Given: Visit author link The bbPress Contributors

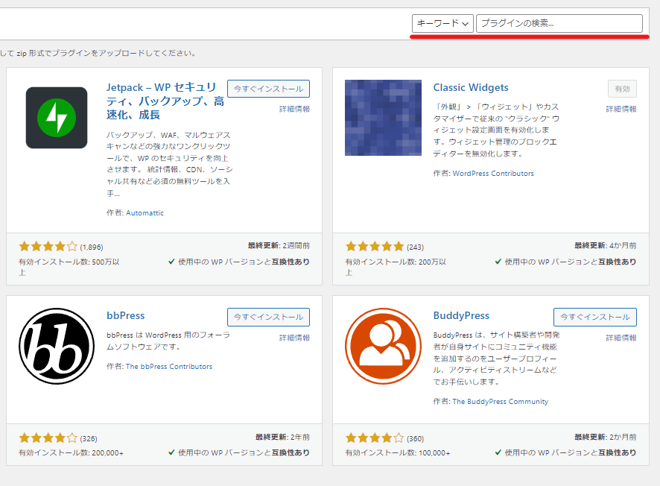Looking at the screenshot, I should 169,367.
